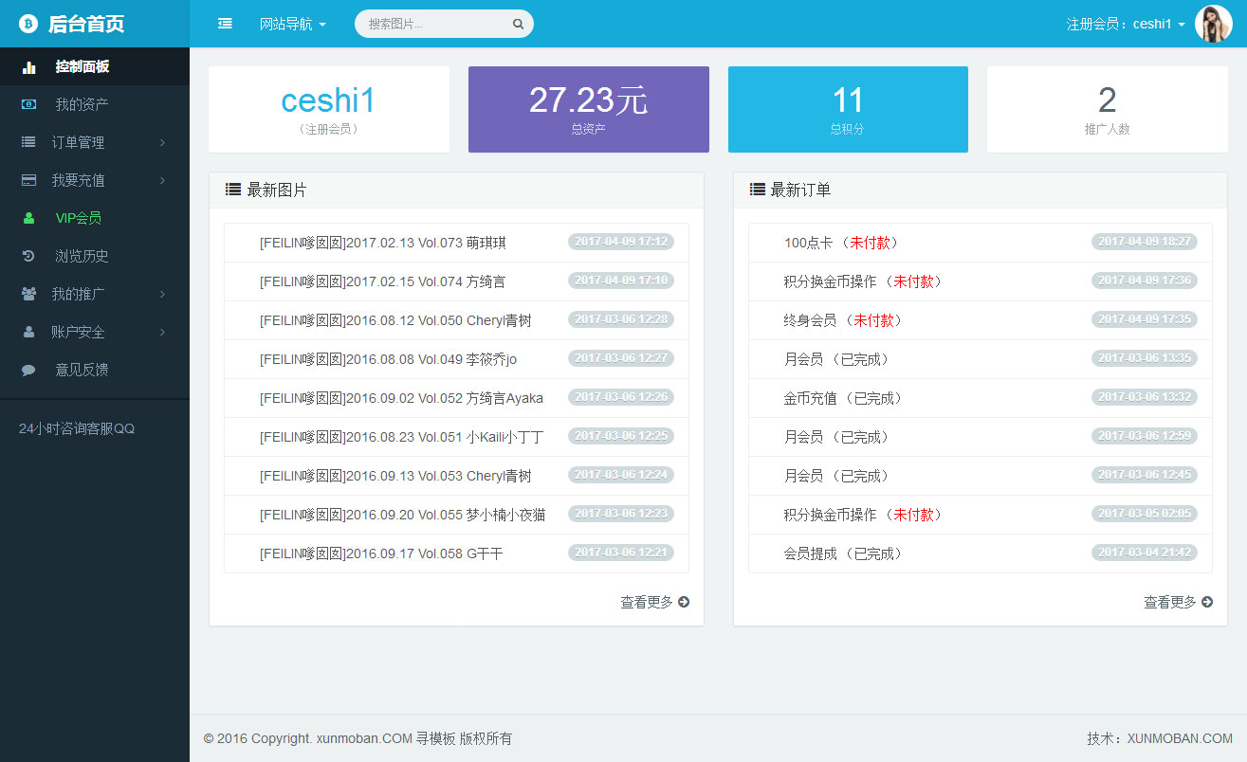Click the Bitcoin logo icon in header
Image resolution: width=1247 pixels, height=762 pixels.
pos(28,24)
